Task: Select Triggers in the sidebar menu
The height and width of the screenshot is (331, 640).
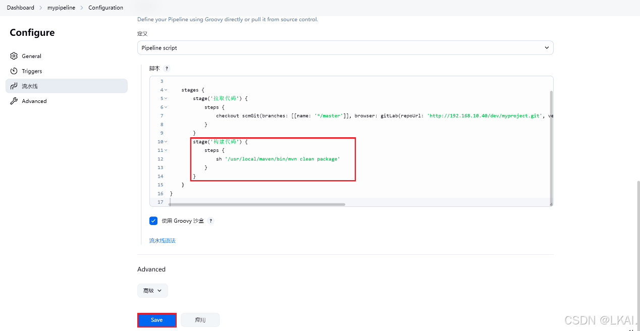Action: pos(67,71)
